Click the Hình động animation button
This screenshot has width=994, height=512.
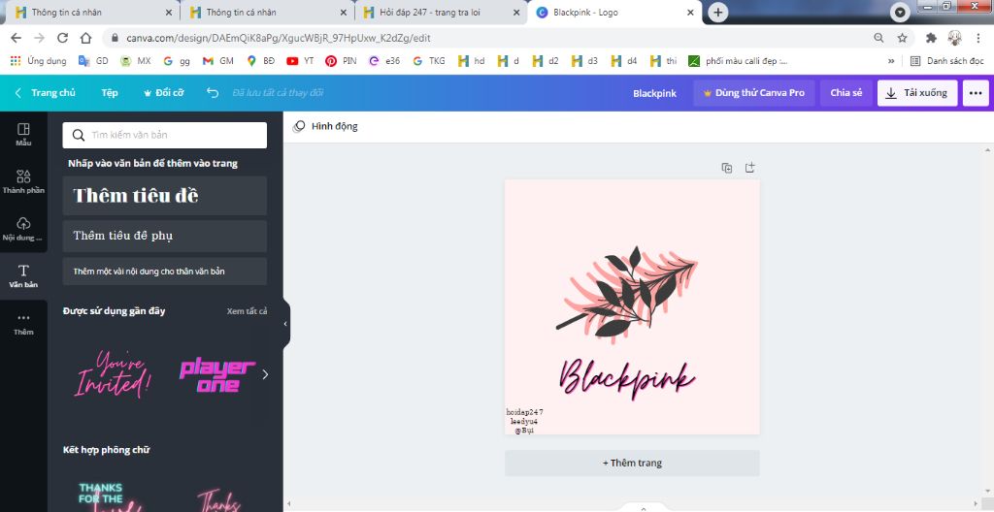coord(325,126)
